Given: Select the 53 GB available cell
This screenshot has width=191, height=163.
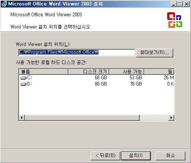Looking at the screenshot, I should click(x=136, y=78).
